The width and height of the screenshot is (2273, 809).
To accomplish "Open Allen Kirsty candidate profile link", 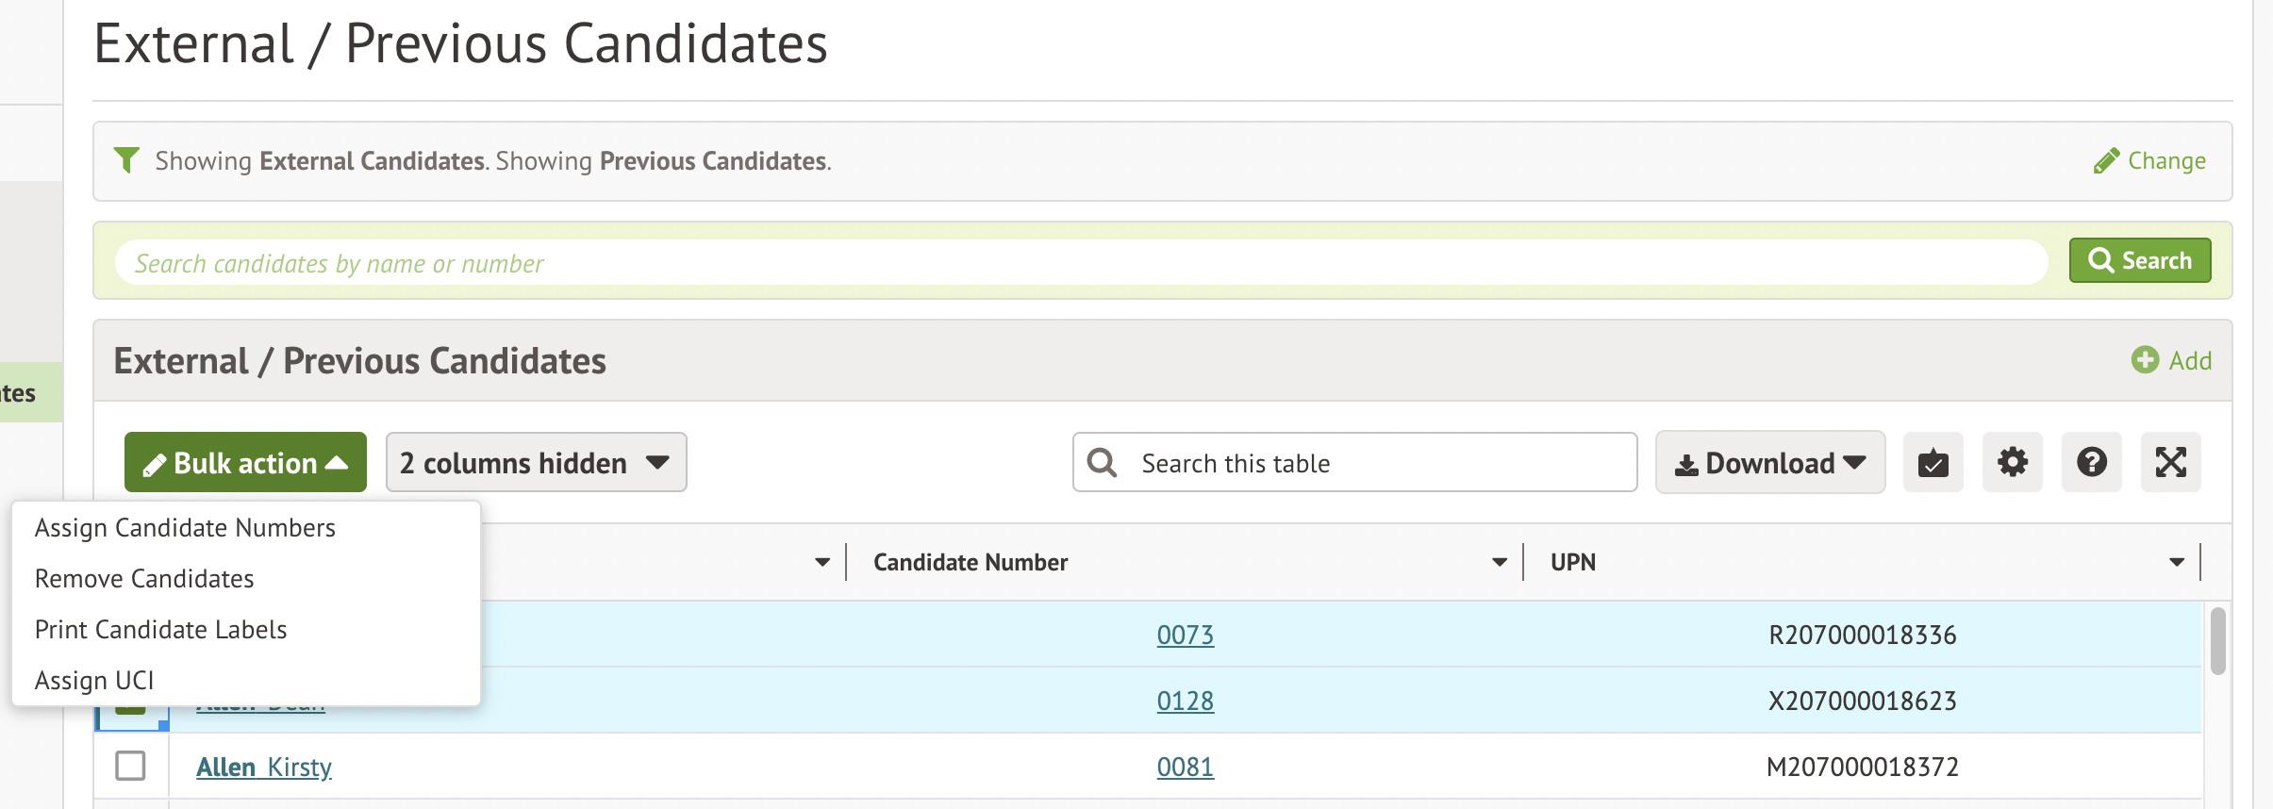I will [x=264, y=768].
